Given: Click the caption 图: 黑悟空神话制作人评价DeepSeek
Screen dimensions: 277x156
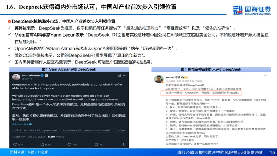Looking at the screenshot, I should click(x=211, y=69).
